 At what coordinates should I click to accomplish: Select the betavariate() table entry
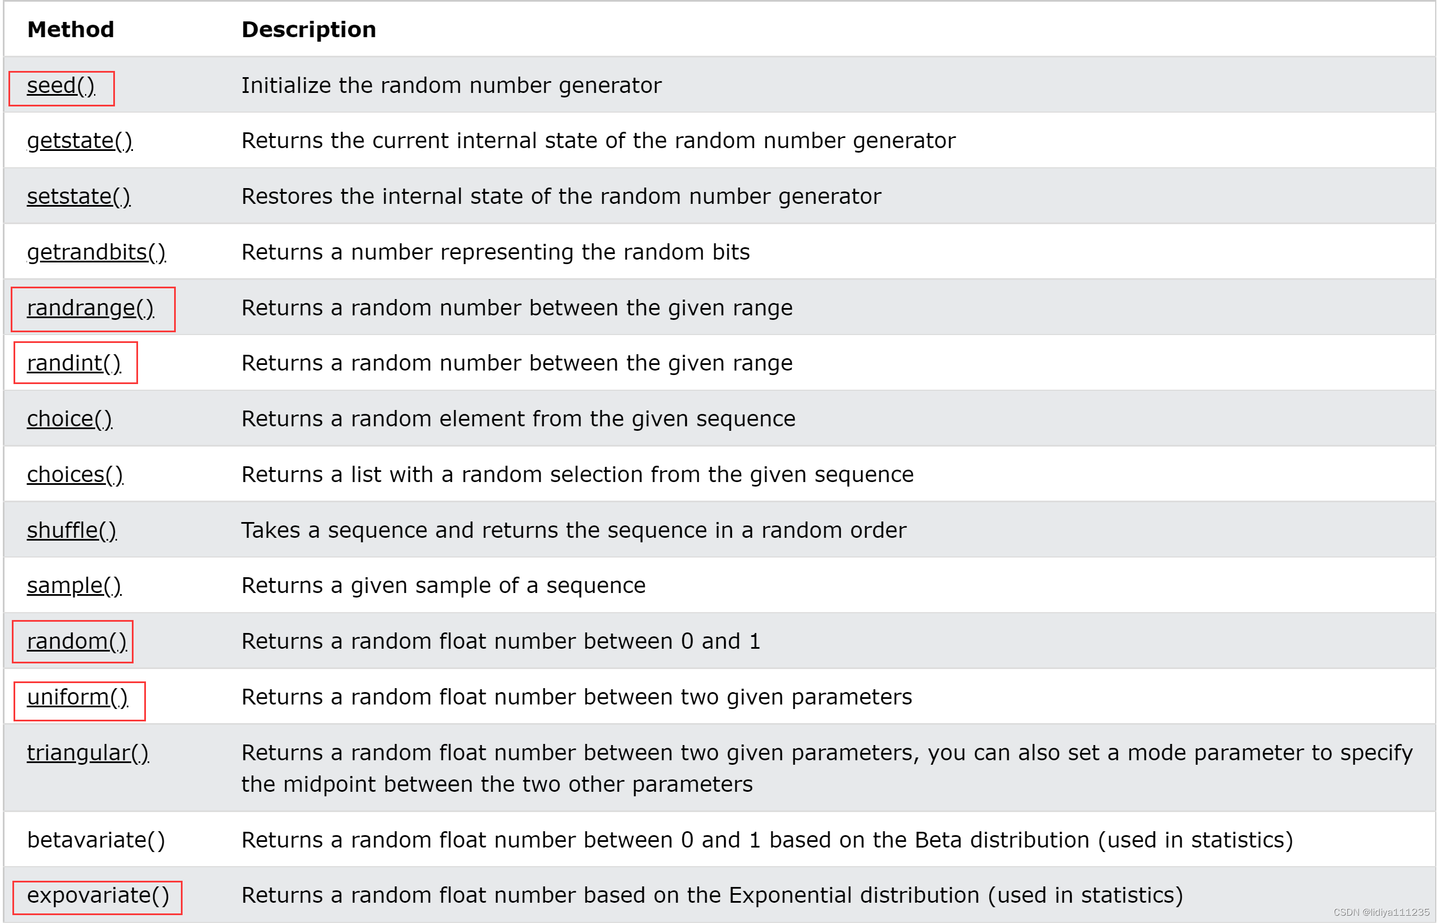pos(96,840)
